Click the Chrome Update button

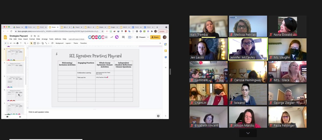[x=163, y=31]
